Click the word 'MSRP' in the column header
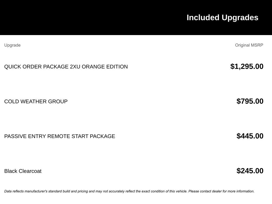Image resolution: width=272 pixels, height=204 pixels. click(x=257, y=45)
